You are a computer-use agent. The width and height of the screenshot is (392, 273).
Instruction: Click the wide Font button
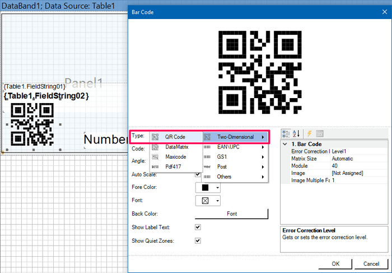click(231, 214)
